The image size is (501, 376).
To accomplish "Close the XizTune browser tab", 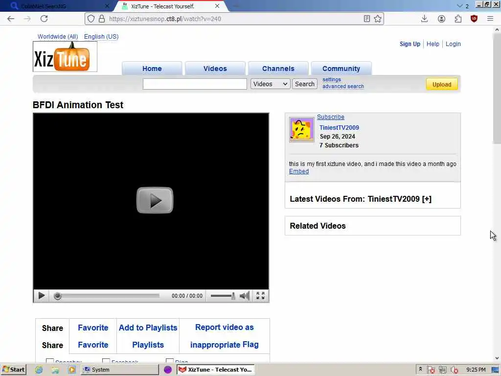I will point(217,6).
